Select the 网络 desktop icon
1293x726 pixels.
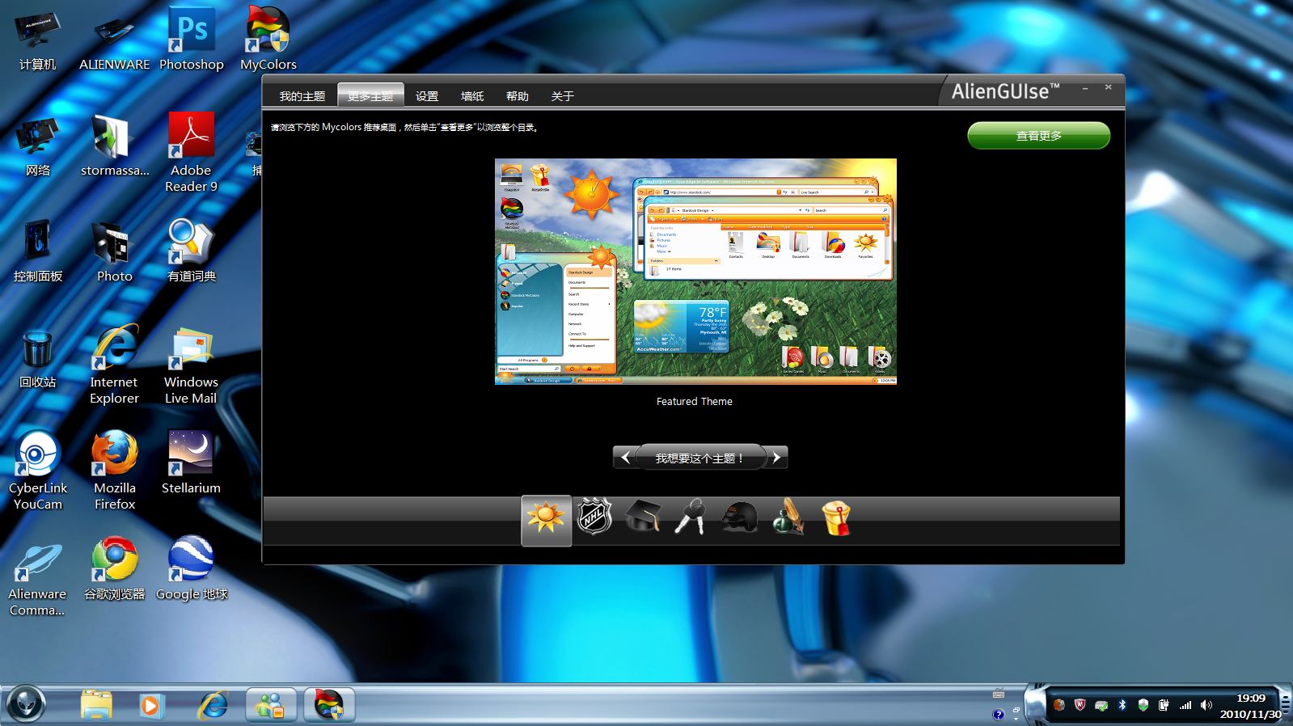pos(38,146)
